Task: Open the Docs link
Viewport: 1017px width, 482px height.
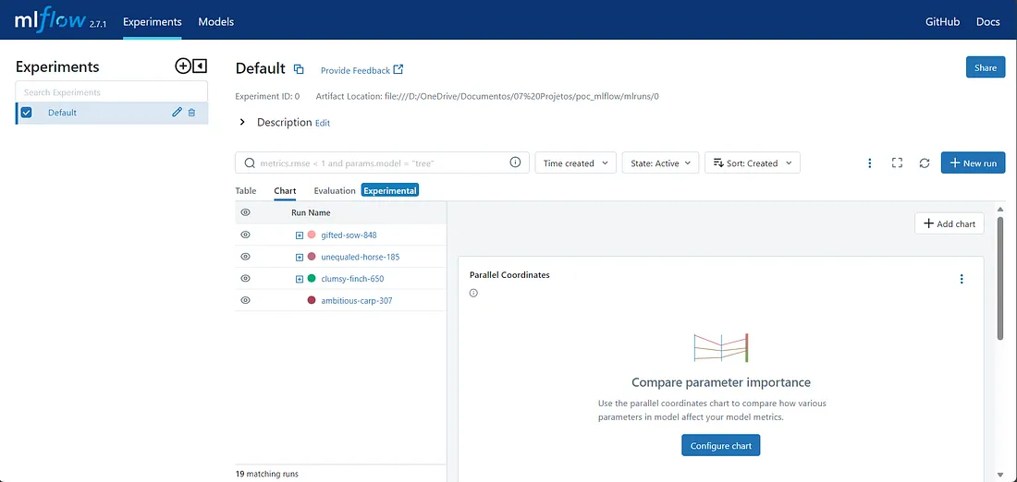Action: (x=987, y=21)
